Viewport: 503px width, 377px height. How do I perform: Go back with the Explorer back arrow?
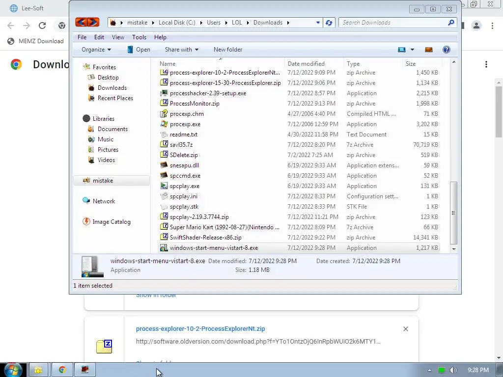[x=82, y=22]
